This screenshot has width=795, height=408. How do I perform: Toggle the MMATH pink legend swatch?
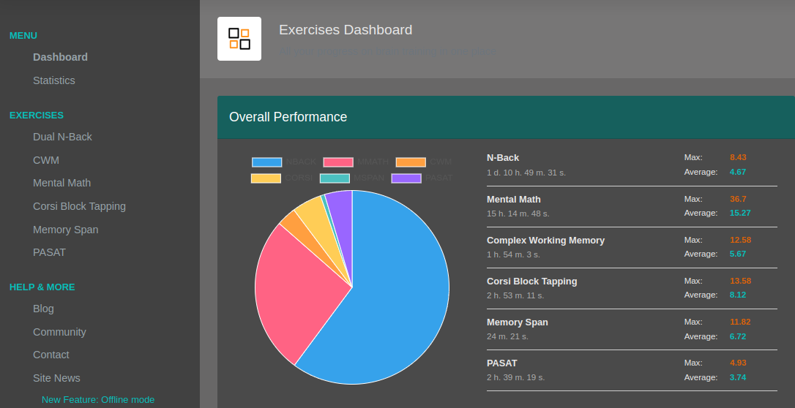click(338, 162)
